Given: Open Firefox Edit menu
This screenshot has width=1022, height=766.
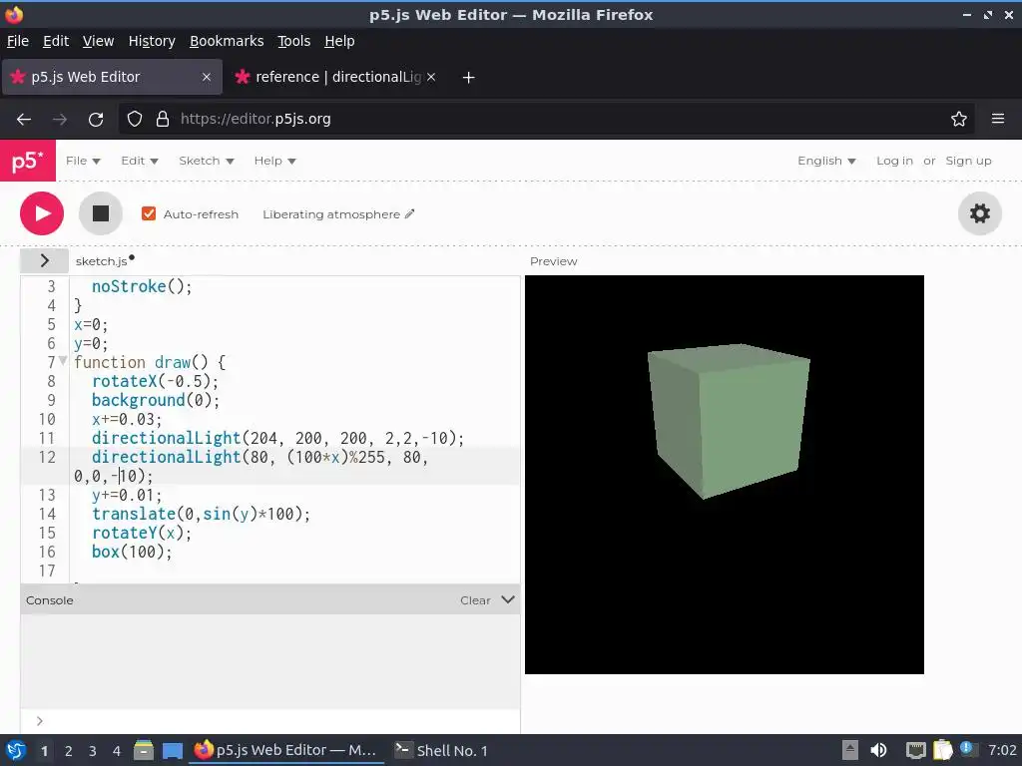Looking at the screenshot, I should (x=56, y=41).
